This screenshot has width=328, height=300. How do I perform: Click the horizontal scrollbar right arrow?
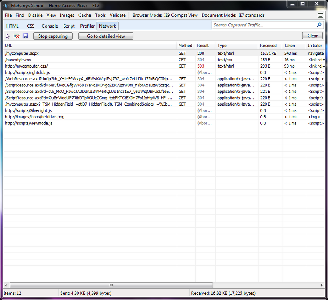(x=322, y=285)
